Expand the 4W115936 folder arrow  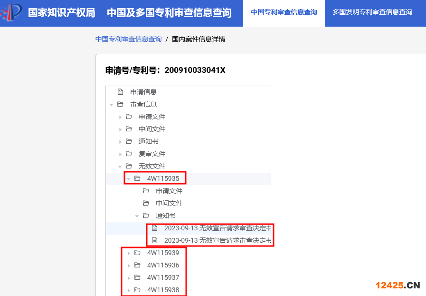point(129,266)
